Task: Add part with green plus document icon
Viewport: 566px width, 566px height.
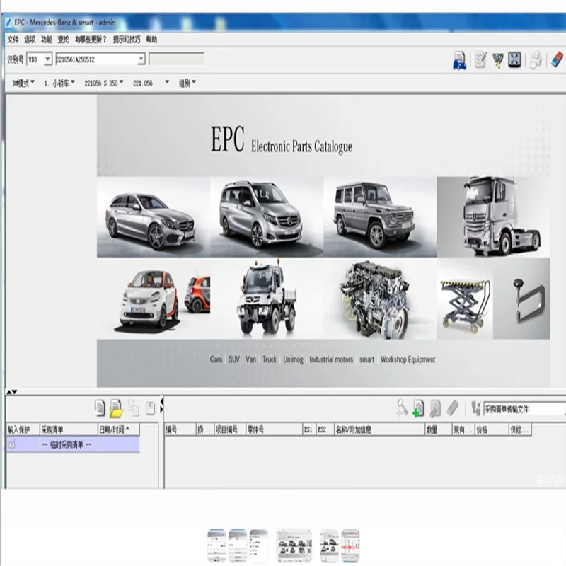Action: [x=418, y=409]
